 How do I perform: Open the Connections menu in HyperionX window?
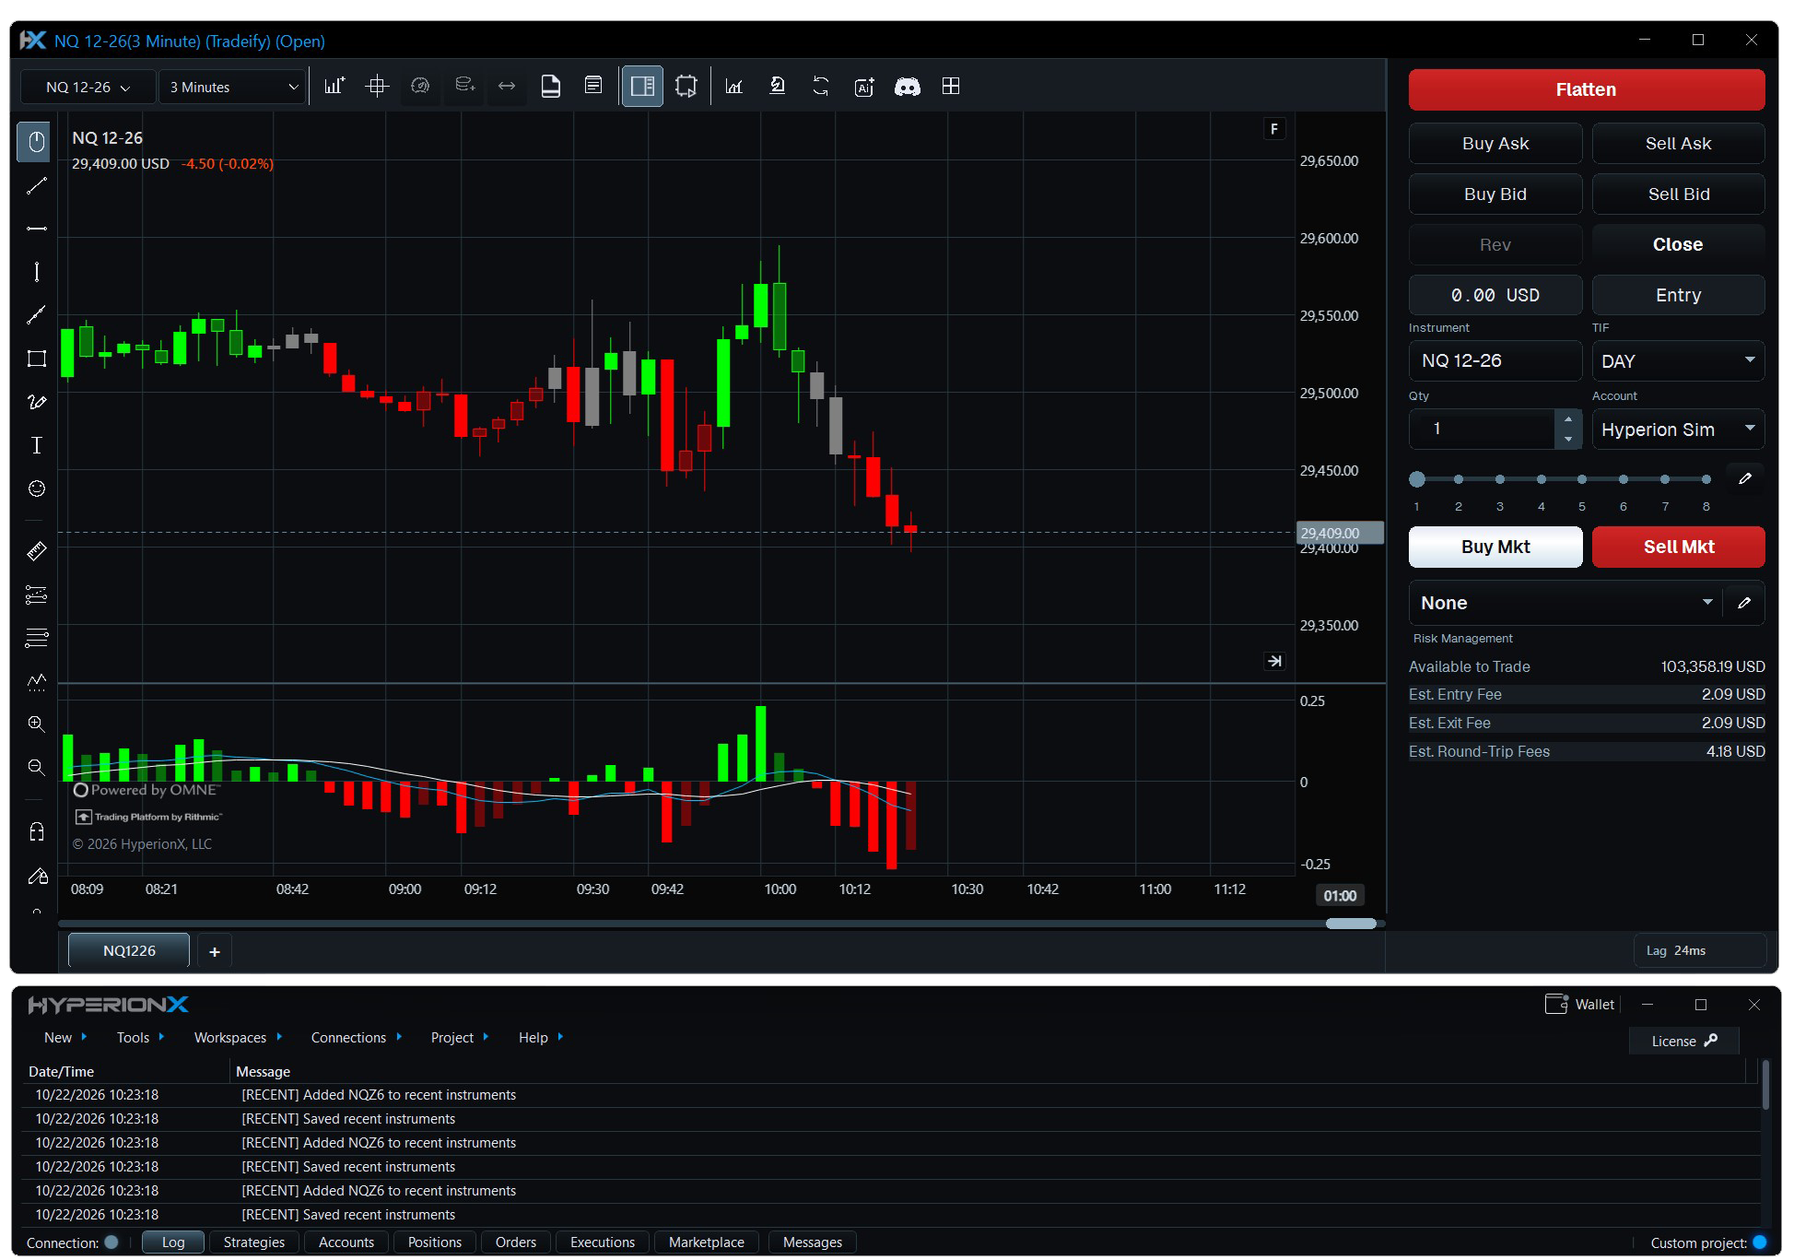[x=357, y=1037]
